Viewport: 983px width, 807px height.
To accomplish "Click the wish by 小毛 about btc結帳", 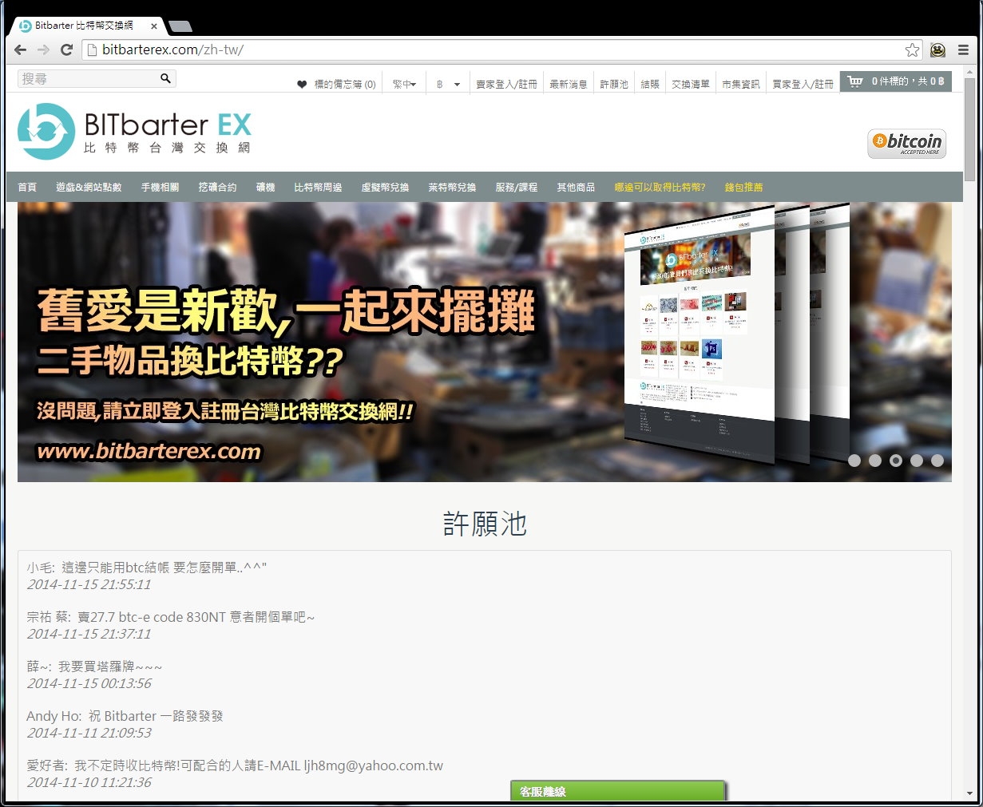I will coord(147,568).
